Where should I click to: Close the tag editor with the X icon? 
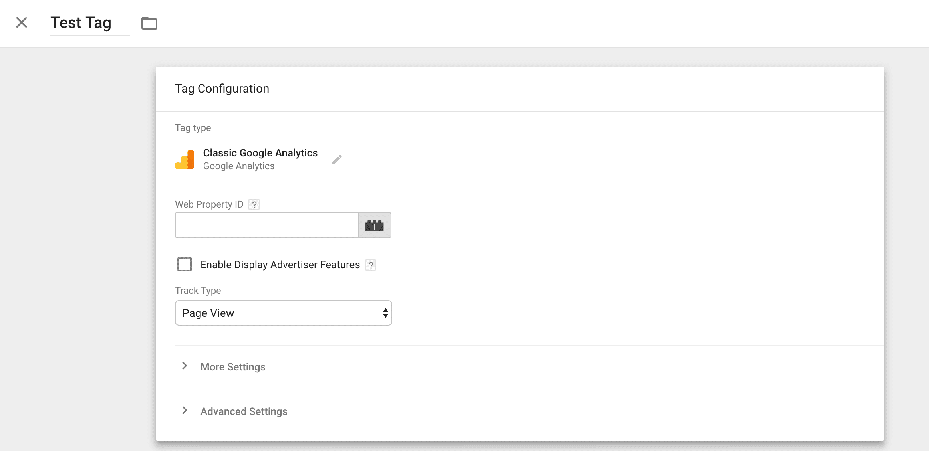pyautogui.click(x=21, y=23)
